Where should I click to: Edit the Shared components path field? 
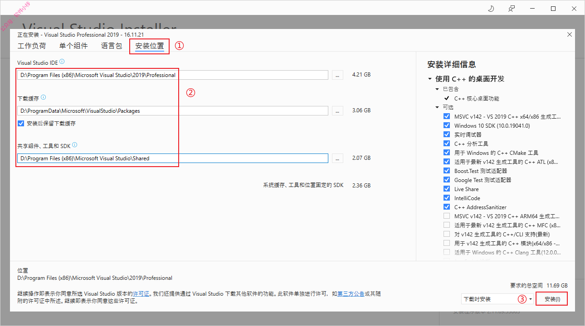[x=173, y=158]
